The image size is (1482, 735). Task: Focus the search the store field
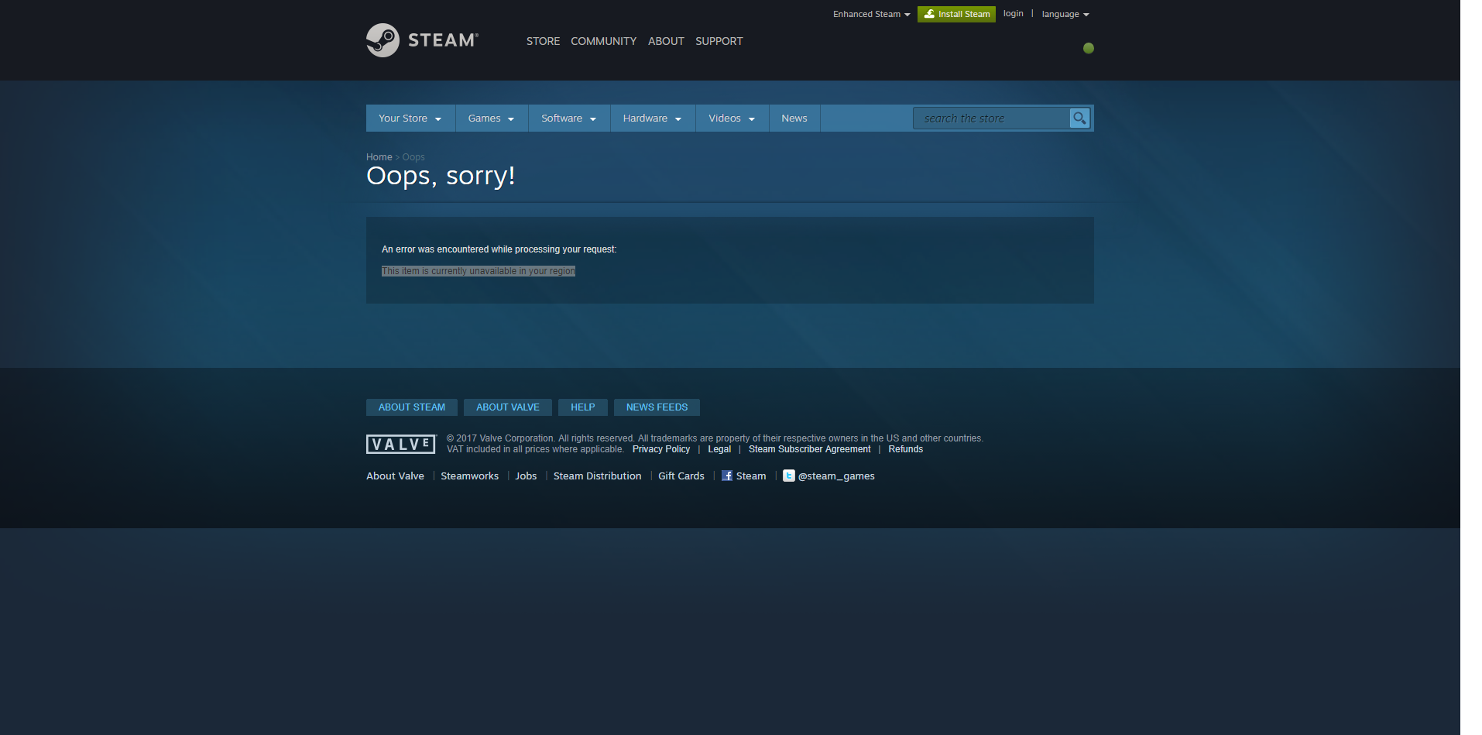point(991,118)
